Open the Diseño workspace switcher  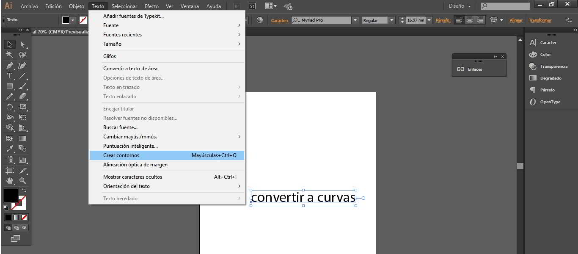coord(460,6)
